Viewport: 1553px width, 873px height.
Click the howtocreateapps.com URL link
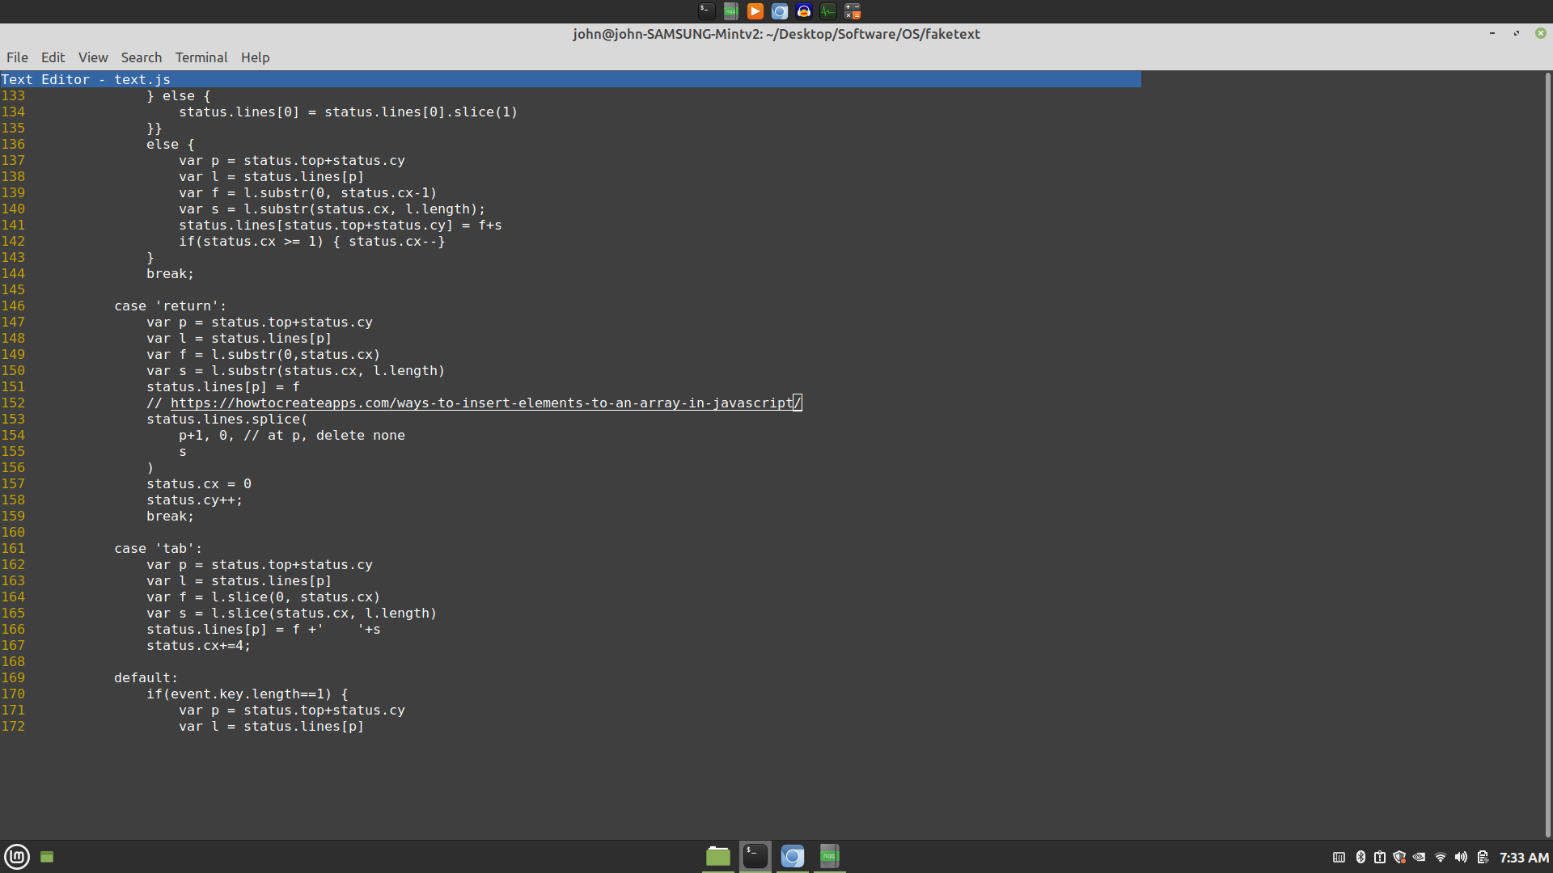[x=485, y=403]
